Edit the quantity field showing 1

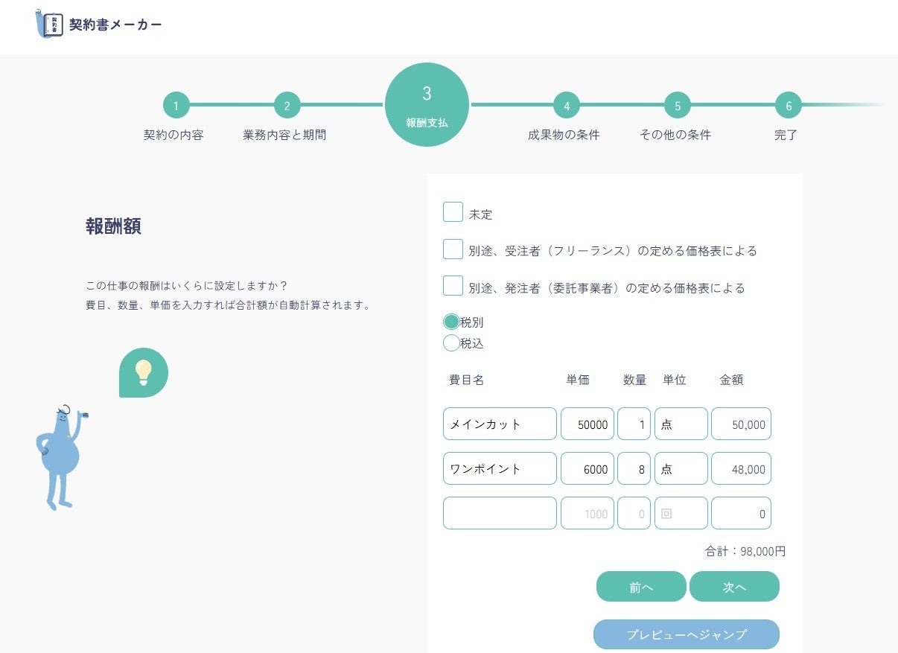634,424
